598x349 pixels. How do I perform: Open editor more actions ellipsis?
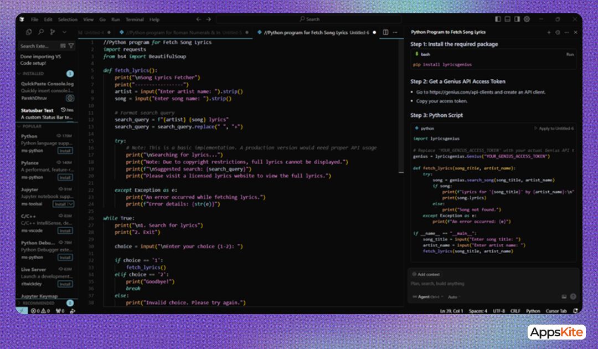coord(395,33)
